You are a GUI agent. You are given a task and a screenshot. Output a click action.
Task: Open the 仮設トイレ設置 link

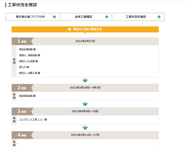27,61
